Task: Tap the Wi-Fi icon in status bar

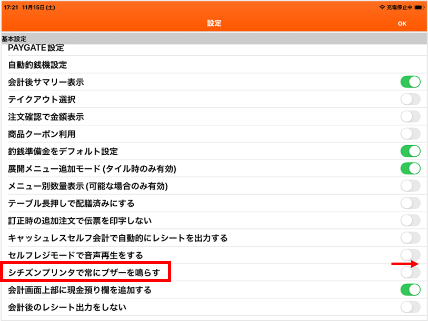Action: coord(381,7)
